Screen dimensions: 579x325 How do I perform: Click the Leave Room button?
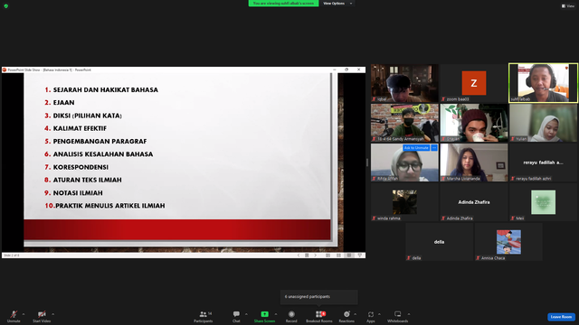561,317
